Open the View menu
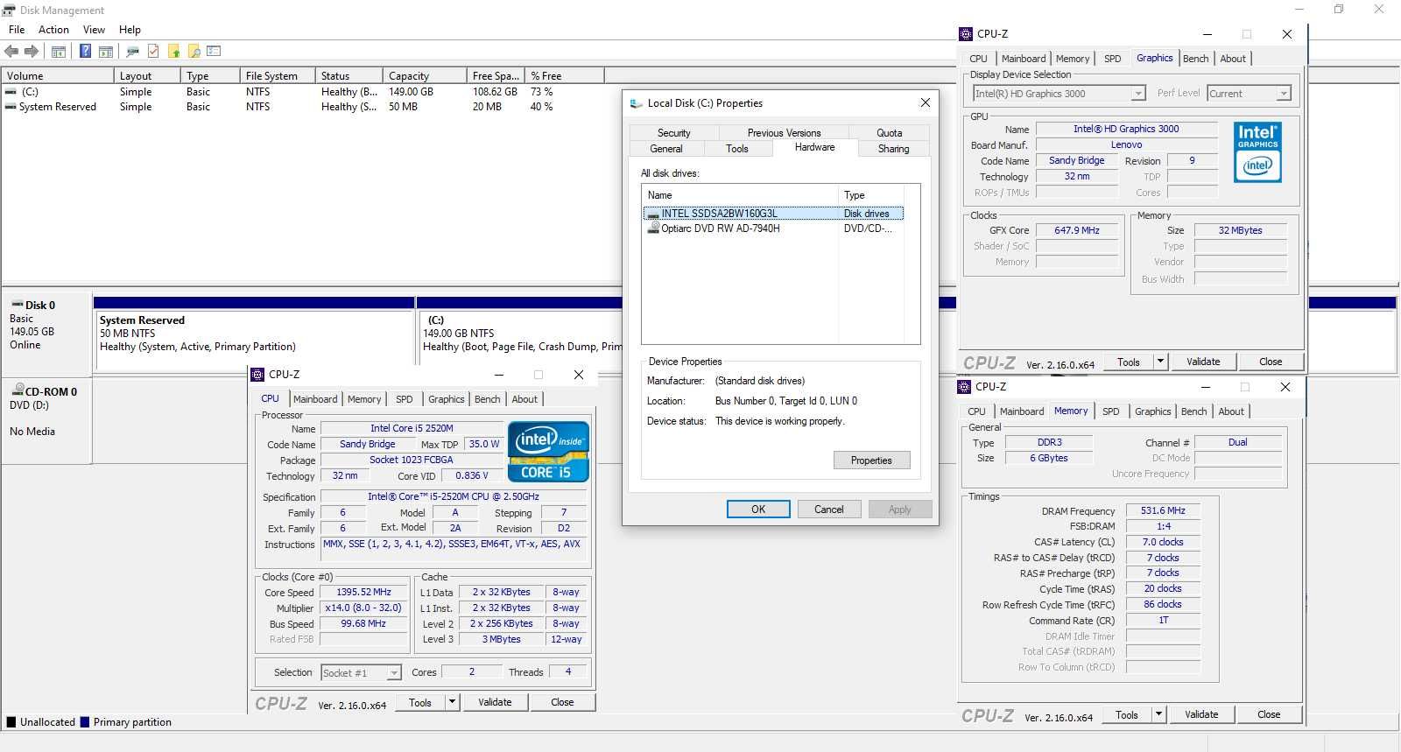This screenshot has width=1401, height=752. (x=94, y=30)
